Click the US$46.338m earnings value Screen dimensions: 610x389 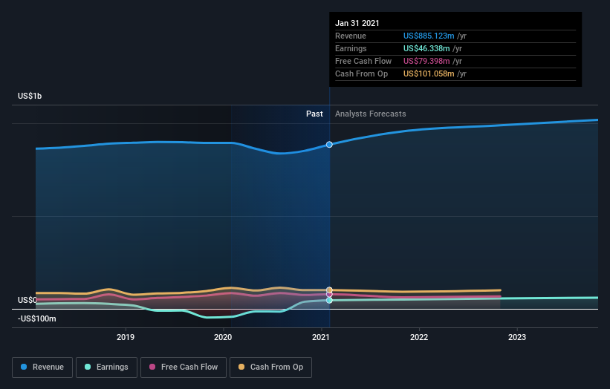coord(426,48)
